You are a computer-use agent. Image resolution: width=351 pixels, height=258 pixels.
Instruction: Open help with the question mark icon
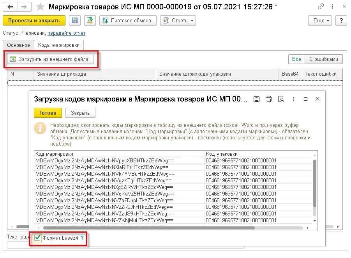[341, 20]
